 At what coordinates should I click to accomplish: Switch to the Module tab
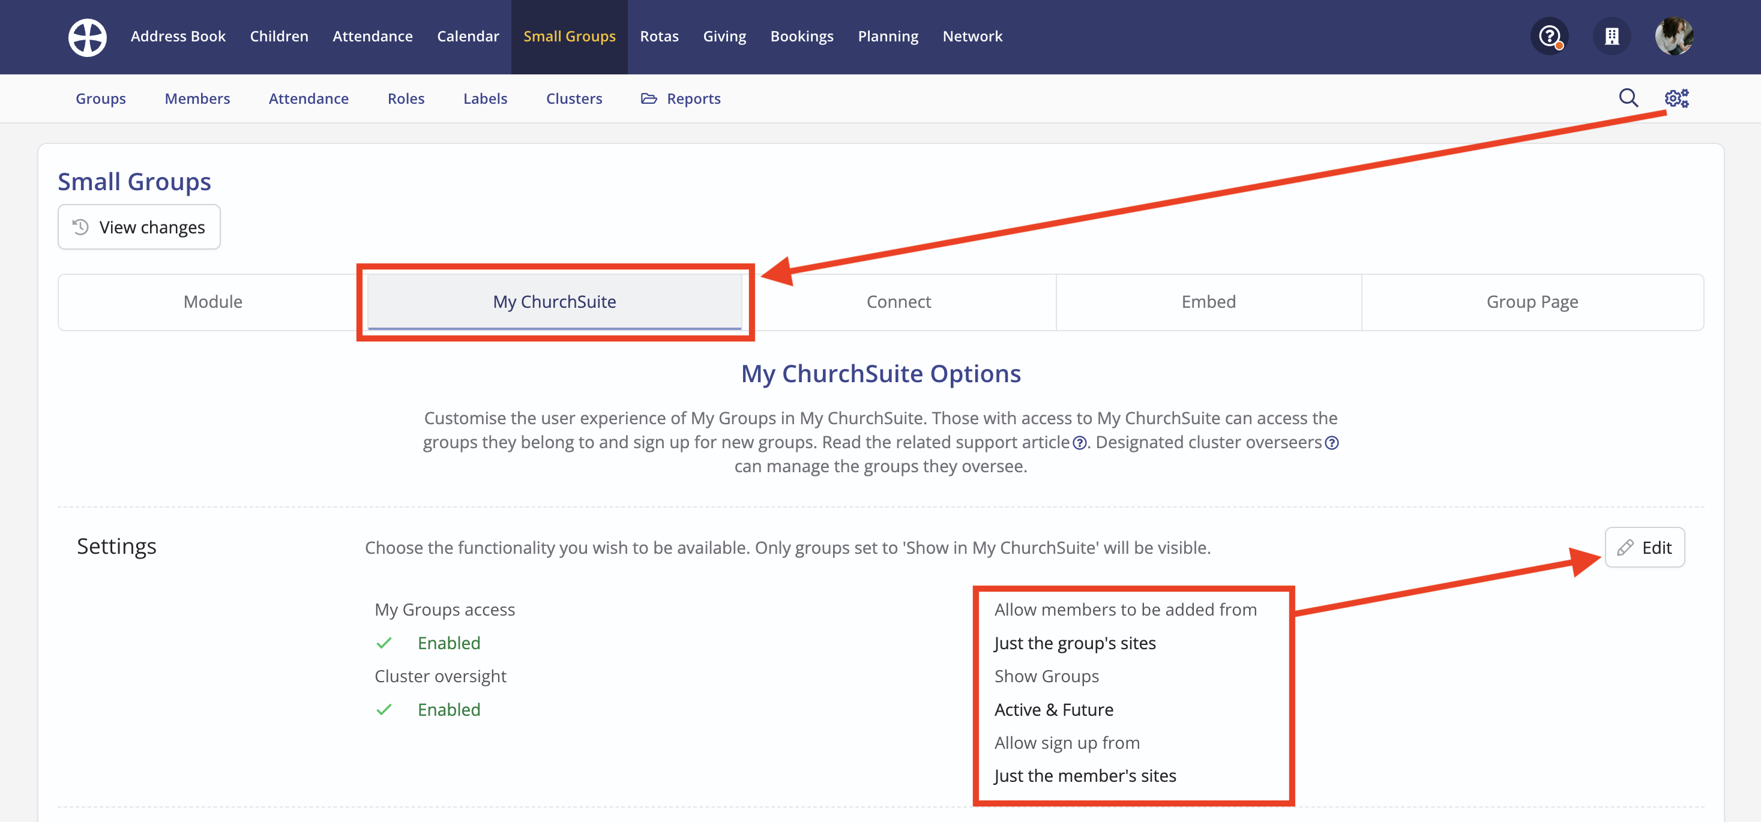click(212, 302)
